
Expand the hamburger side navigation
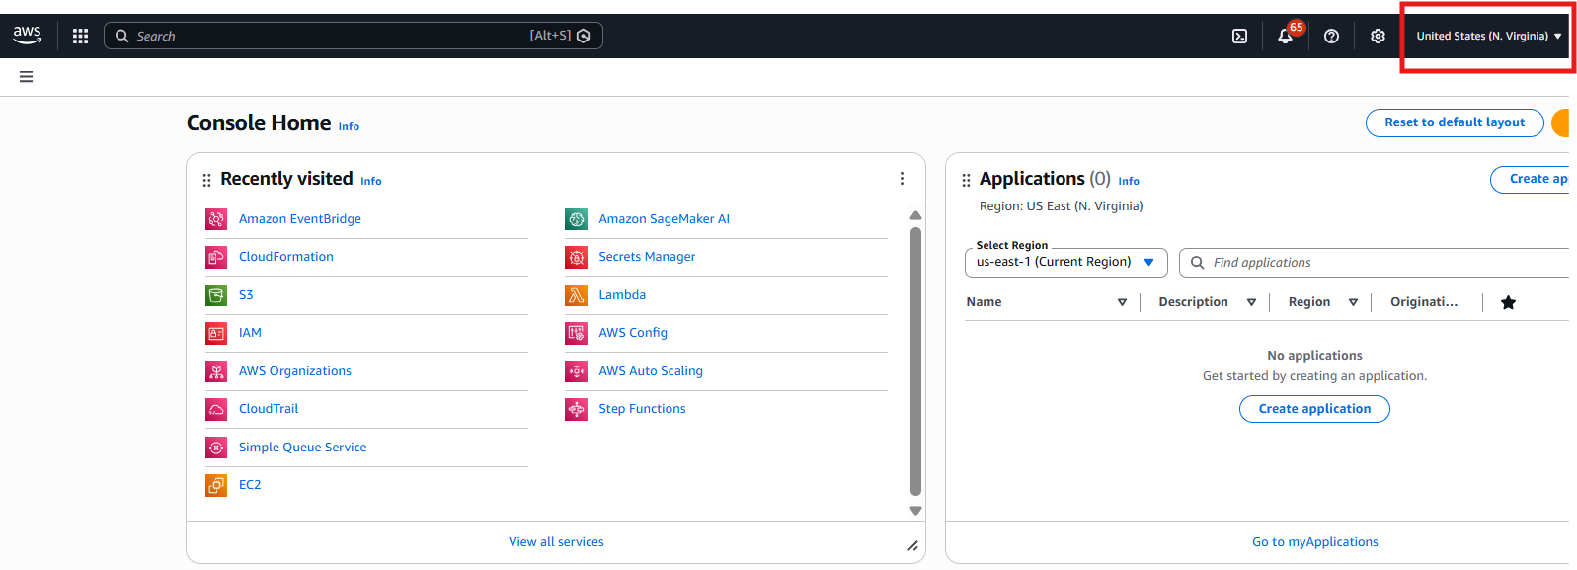coord(27,77)
